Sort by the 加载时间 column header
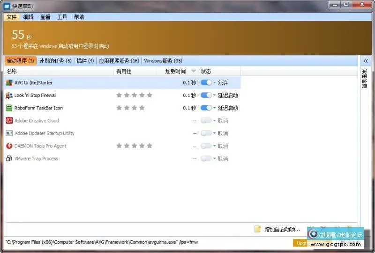The image size is (375, 253). 175,72
